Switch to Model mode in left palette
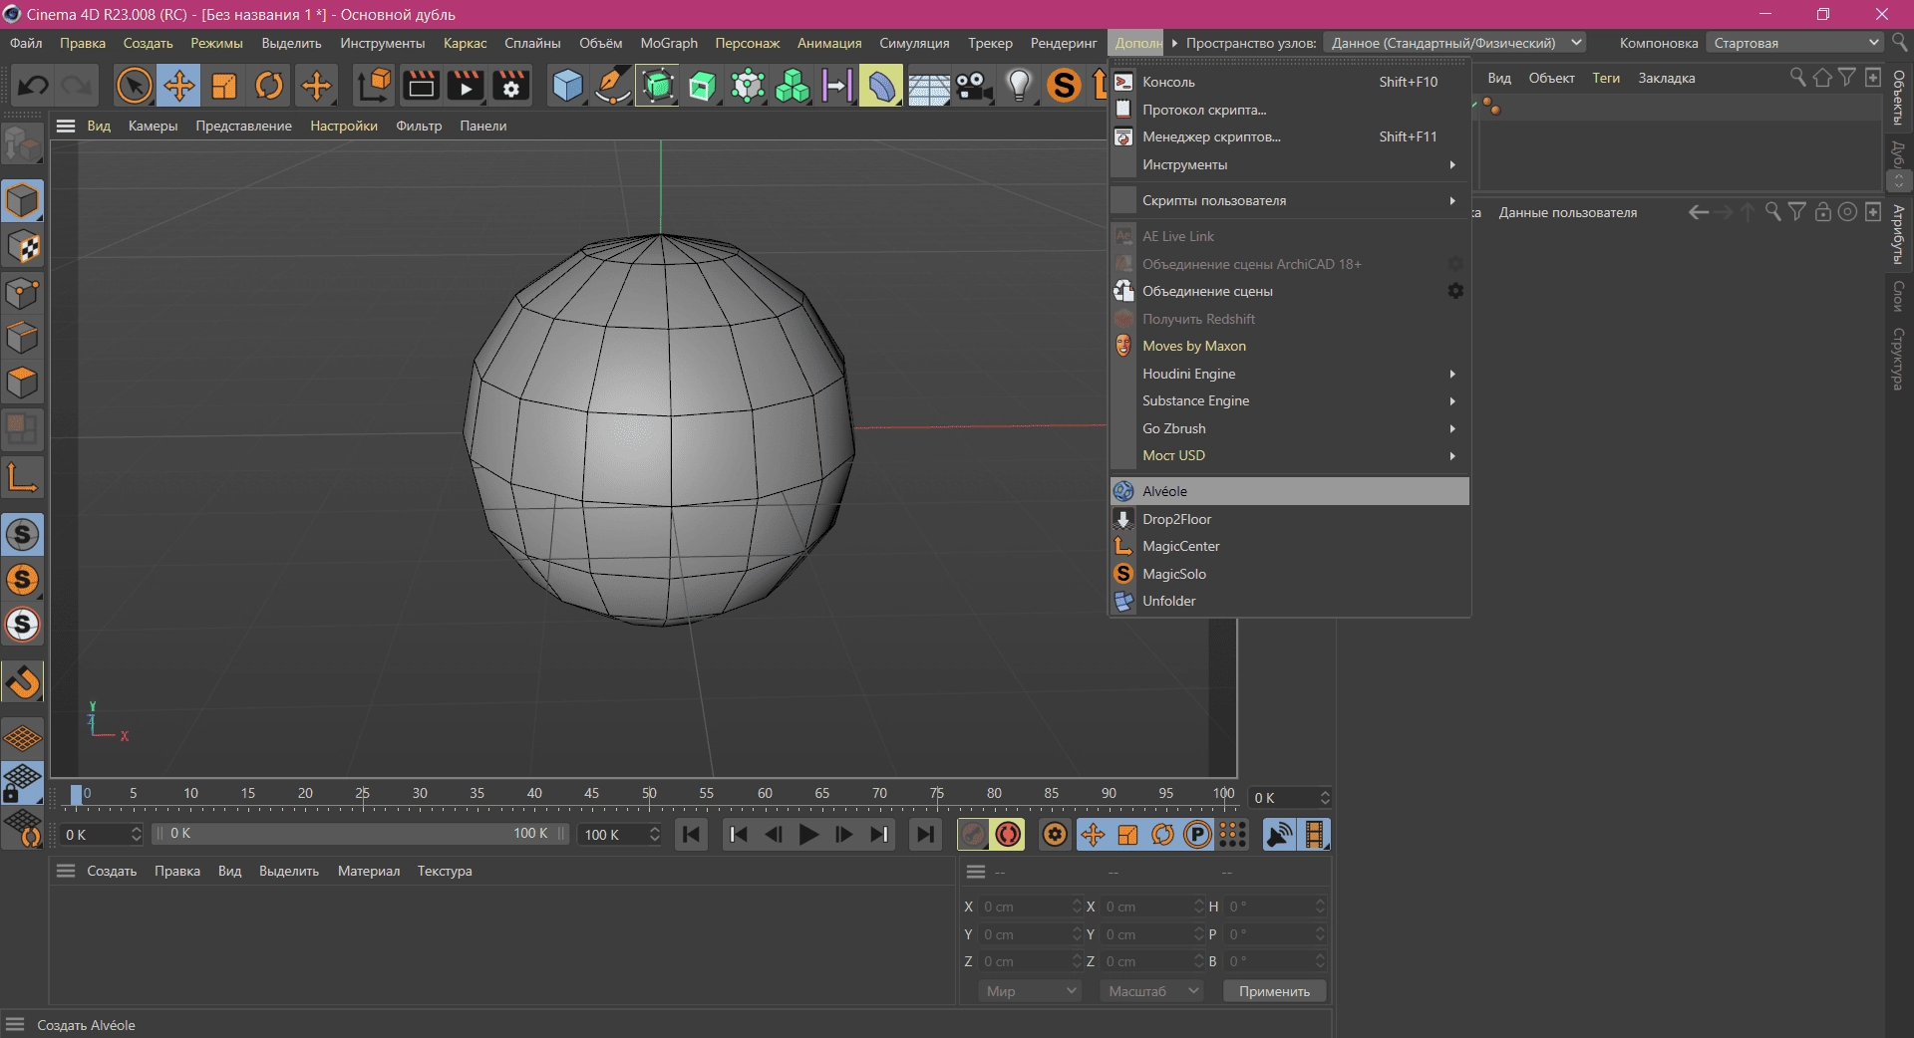The width and height of the screenshot is (1914, 1038). click(22, 200)
